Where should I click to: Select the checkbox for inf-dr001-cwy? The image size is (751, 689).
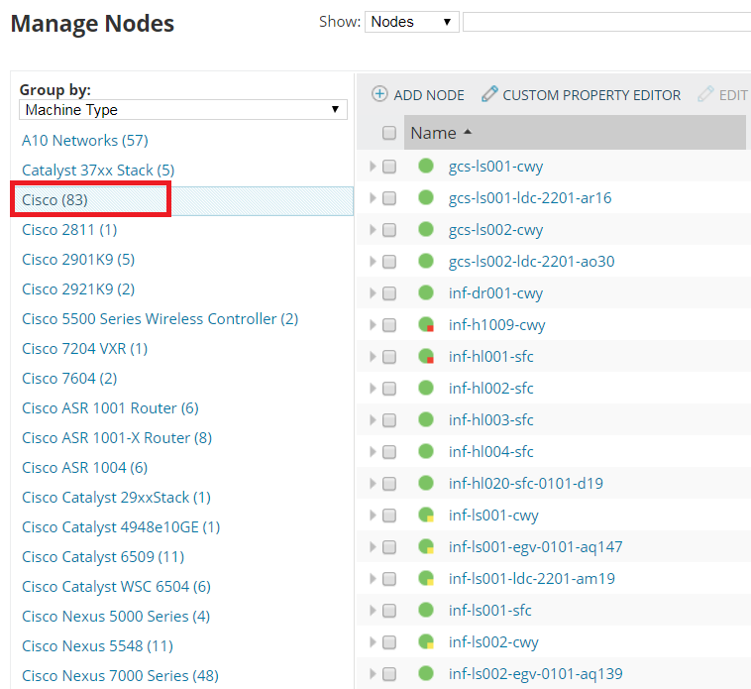pyautogui.click(x=389, y=293)
